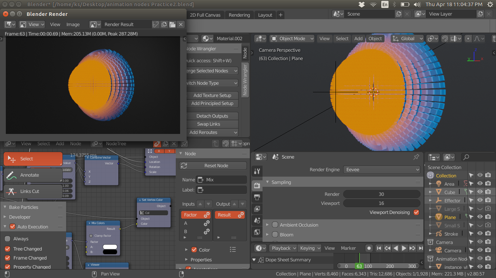Open the Playback menu
496x278 pixels.
(x=283, y=248)
